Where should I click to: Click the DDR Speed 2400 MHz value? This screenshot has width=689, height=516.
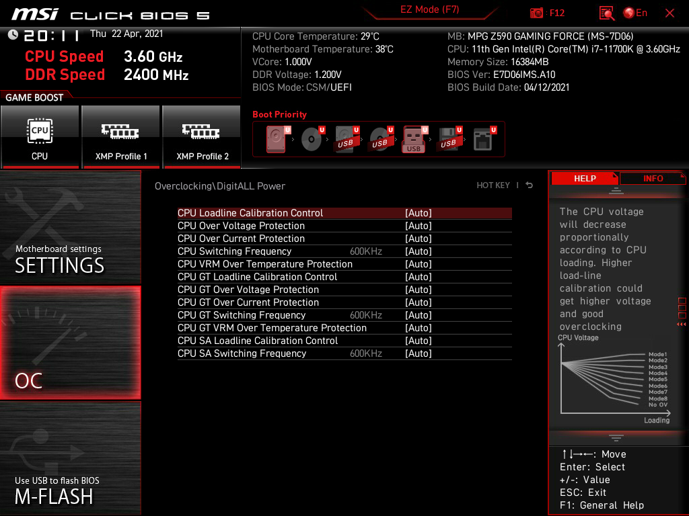point(156,75)
